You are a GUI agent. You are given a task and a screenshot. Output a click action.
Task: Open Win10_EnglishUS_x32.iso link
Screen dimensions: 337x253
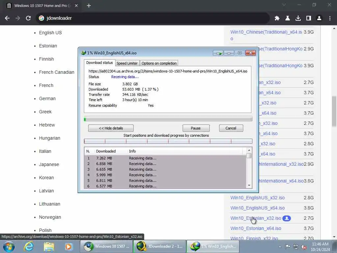tap(257, 198)
